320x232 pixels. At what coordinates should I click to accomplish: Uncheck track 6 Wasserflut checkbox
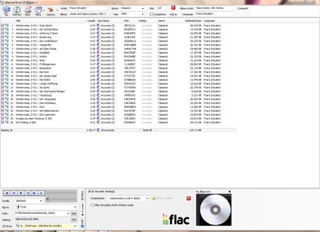(x=2, y=45)
